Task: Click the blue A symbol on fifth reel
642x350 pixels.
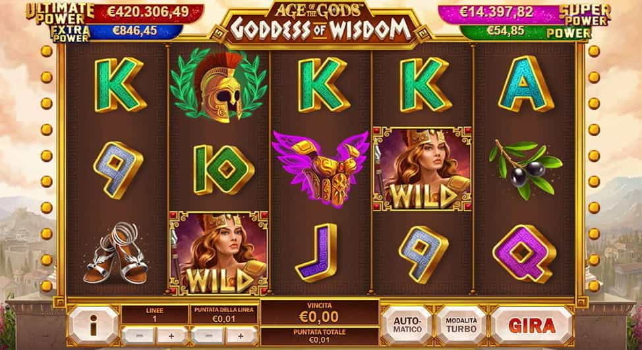Action: tap(526, 84)
